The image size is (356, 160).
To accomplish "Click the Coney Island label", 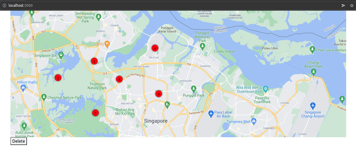I will pos(224,51).
